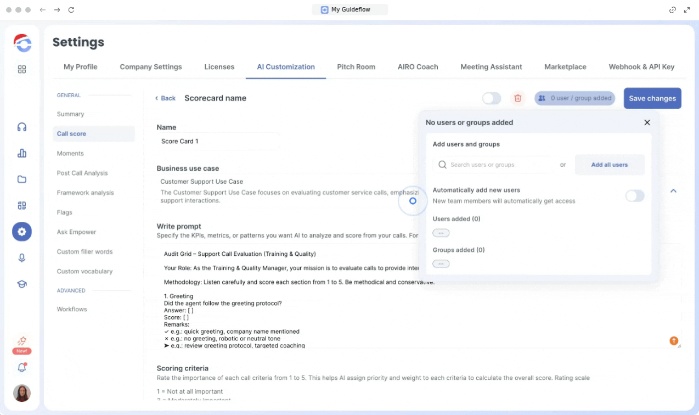Viewport: 699px width, 415px height.
Task: Click the headphones icon in left sidebar
Action: point(22,127)
